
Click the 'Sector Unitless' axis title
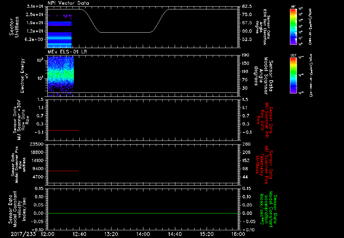click(14, 27)
